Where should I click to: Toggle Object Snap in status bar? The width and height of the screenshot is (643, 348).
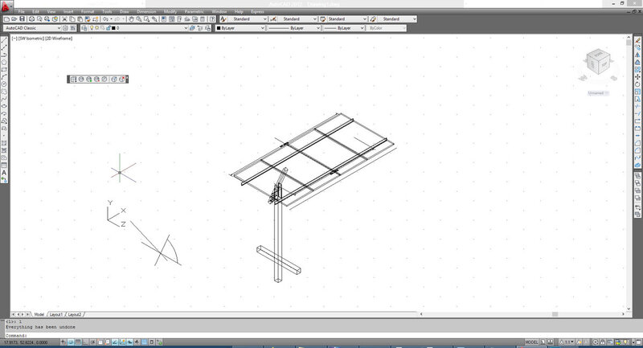click(x=100, y=342)
